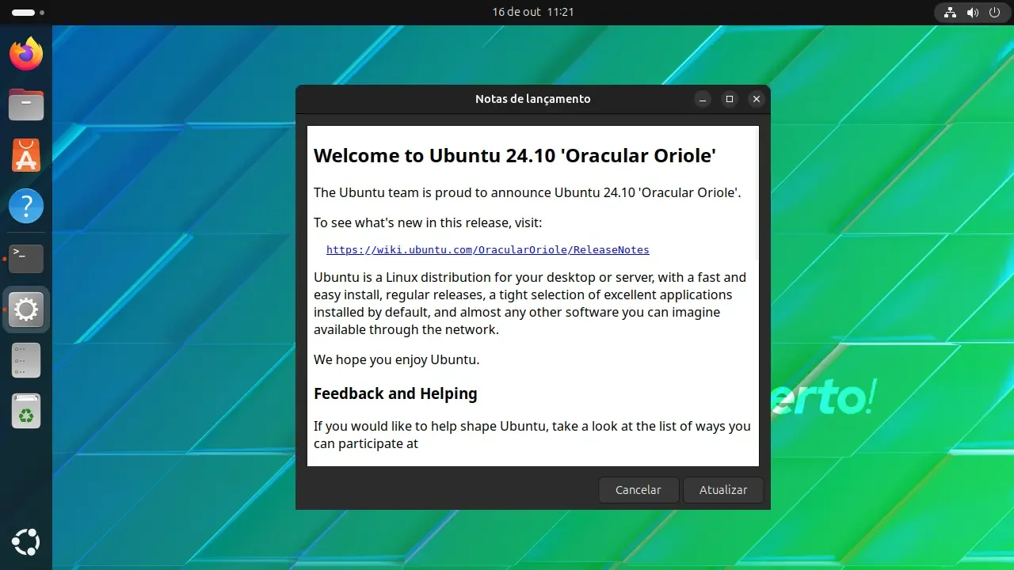1014x570 pixels.
Task: Click 'We hope you enjoy Ubuntu.' text
Action: coord(397,359)
